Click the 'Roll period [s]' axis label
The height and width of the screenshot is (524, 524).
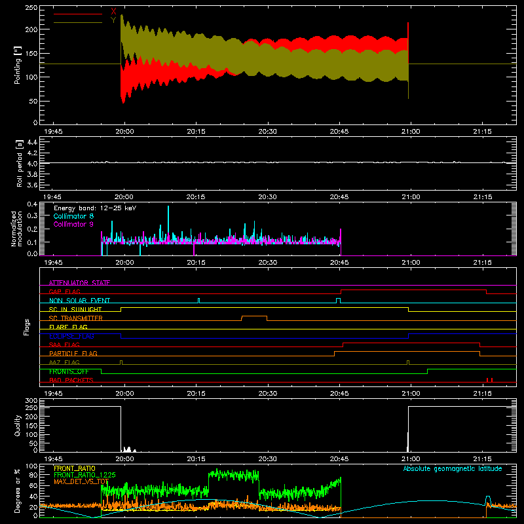click(20, 163)
